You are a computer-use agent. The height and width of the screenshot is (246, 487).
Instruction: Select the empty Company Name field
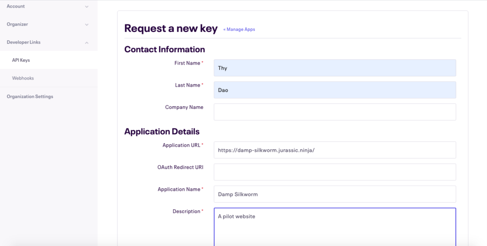[335, 112]
